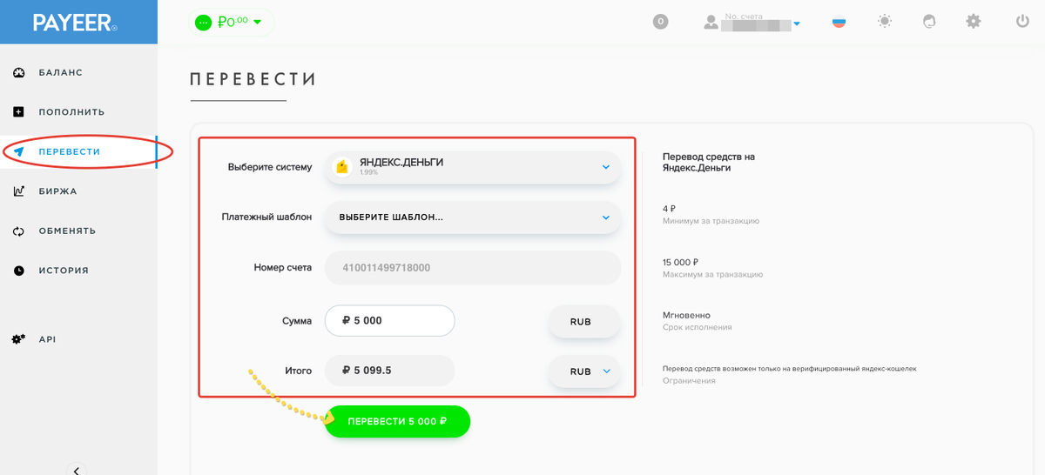
Task: Click the Перевести page heading
Action: coord(253,79)
